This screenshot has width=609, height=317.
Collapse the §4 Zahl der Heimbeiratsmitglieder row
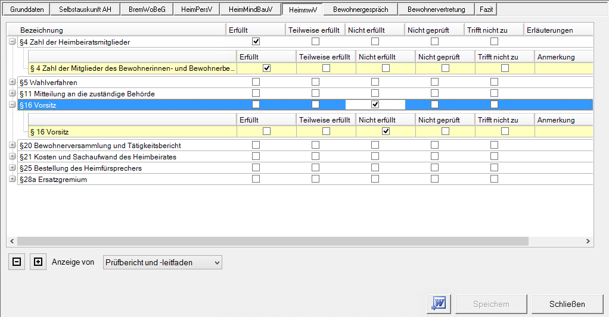13,42
